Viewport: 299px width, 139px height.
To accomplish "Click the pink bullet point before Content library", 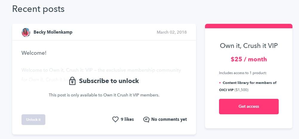I will [x=220, y=83].
